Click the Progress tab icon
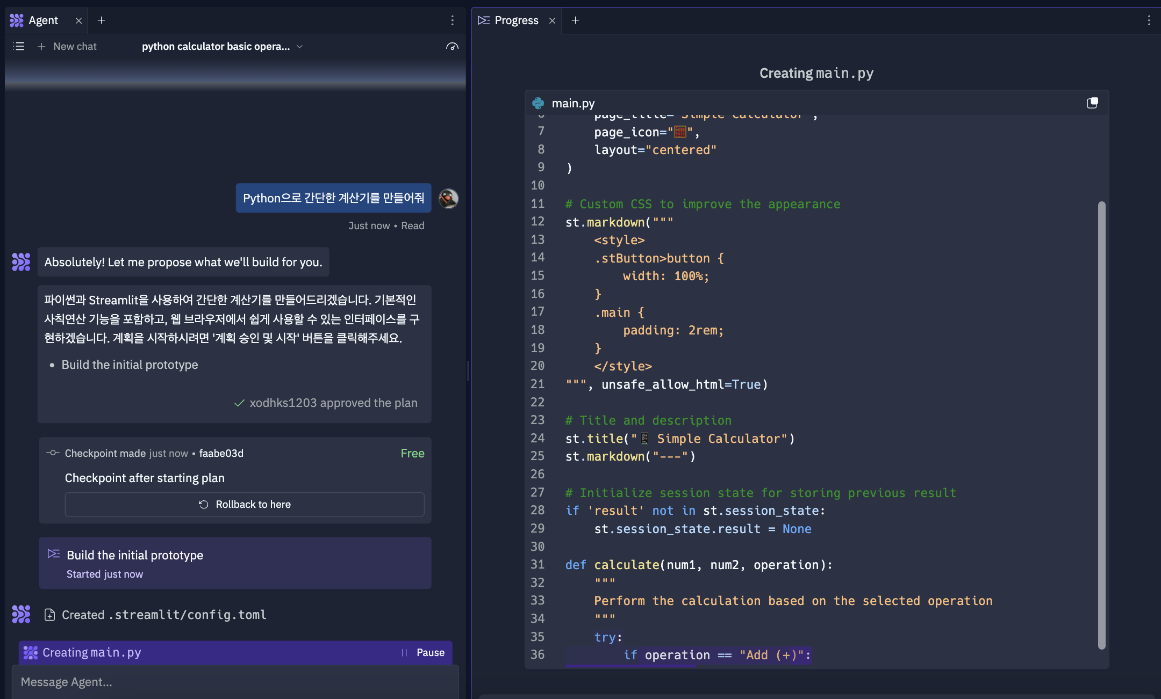 point(485,20)
